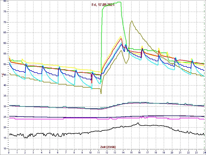Select hour 6 on the time axis
Viewport: 206px width, 155px height.
58,152
